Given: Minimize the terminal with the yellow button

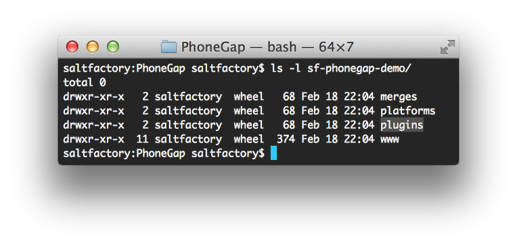Looking at the screenshot, I should click(x=93, y=47).
